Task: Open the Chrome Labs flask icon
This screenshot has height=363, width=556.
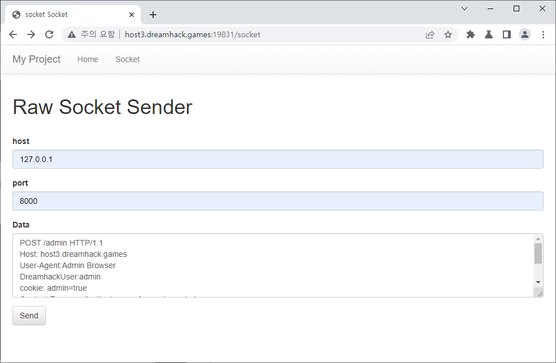Action: [489, 34]
